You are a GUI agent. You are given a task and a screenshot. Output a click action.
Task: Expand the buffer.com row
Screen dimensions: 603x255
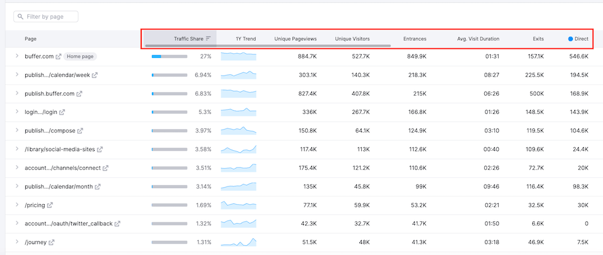(x=17, y=57)
